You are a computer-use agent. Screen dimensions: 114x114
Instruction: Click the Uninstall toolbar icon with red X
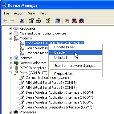point(74,21)
